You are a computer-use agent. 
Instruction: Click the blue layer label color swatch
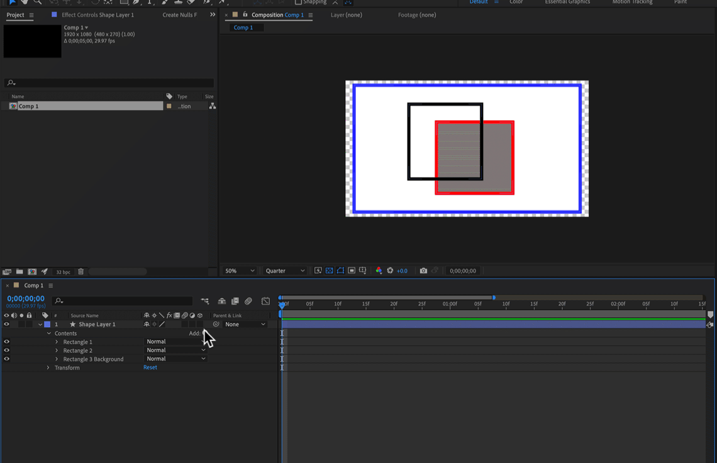[47, 325]
